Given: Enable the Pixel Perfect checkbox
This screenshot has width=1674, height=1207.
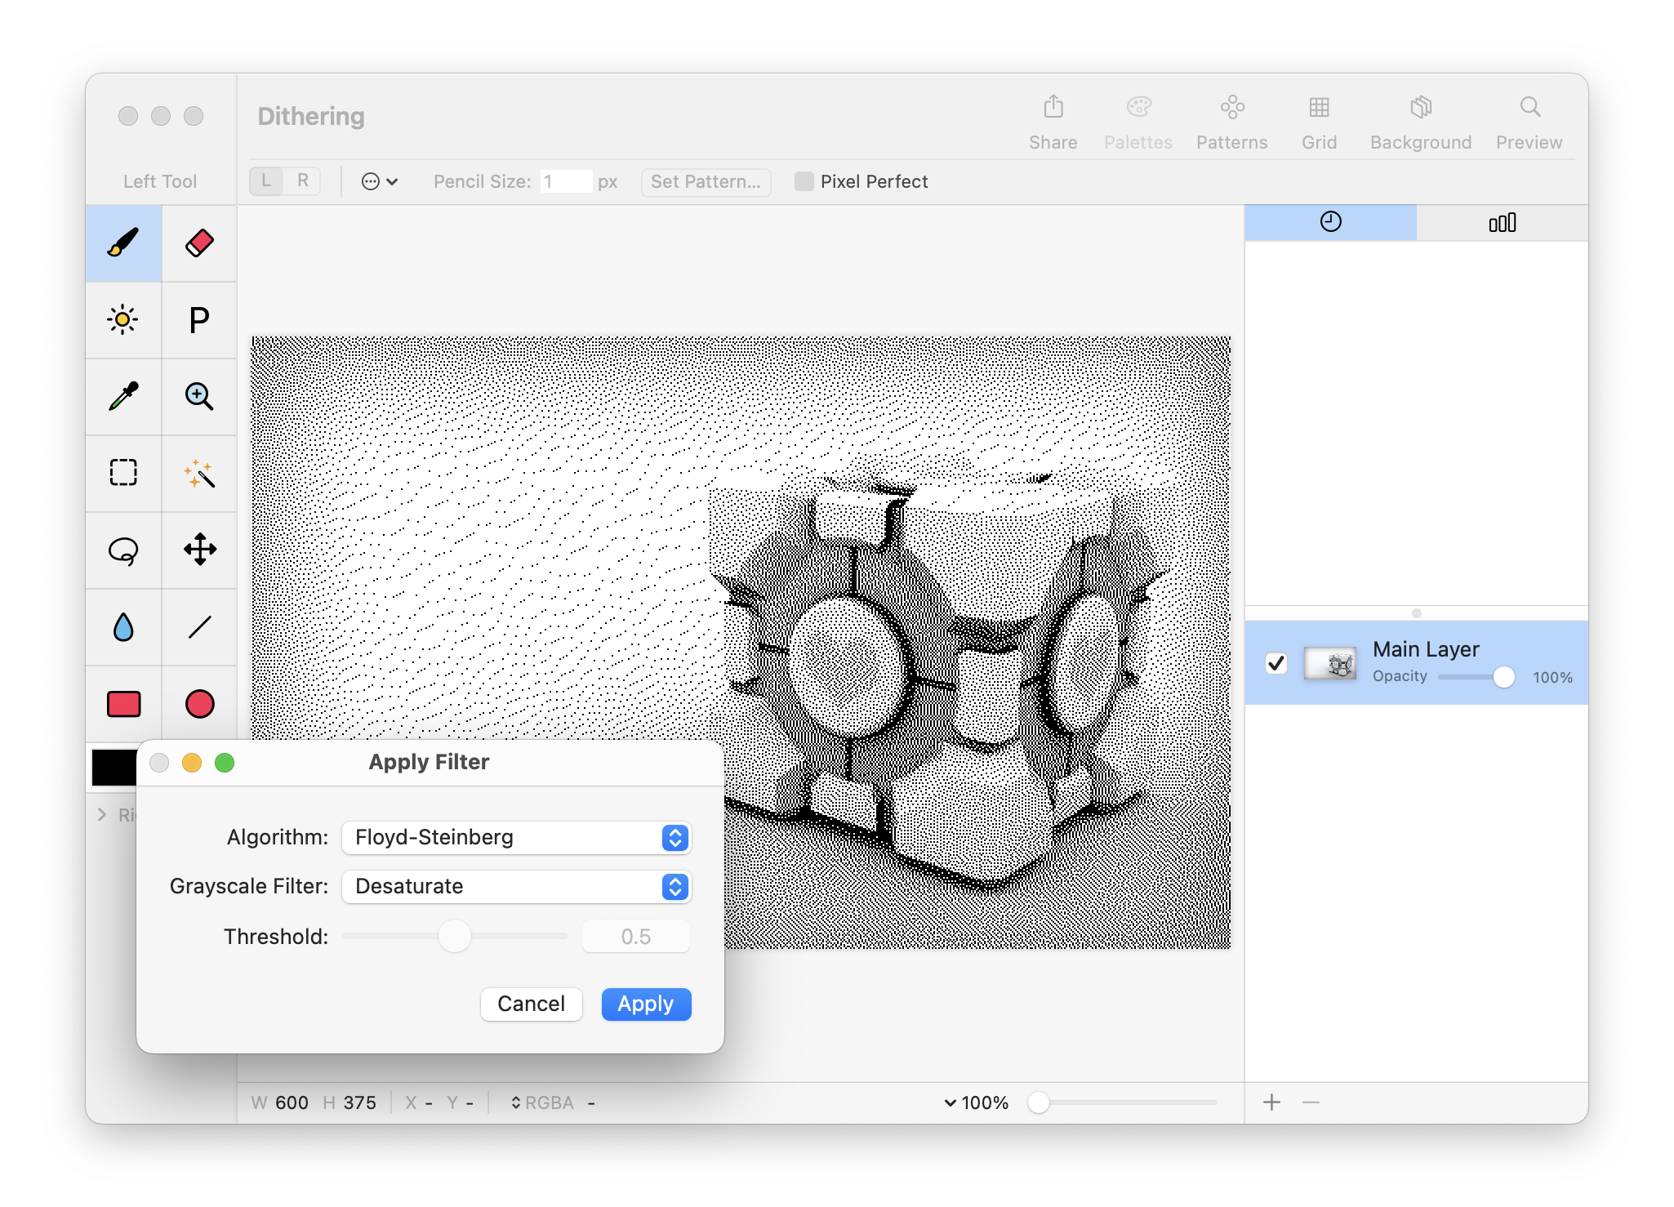Looking at the screenshot, I should 804,181.
